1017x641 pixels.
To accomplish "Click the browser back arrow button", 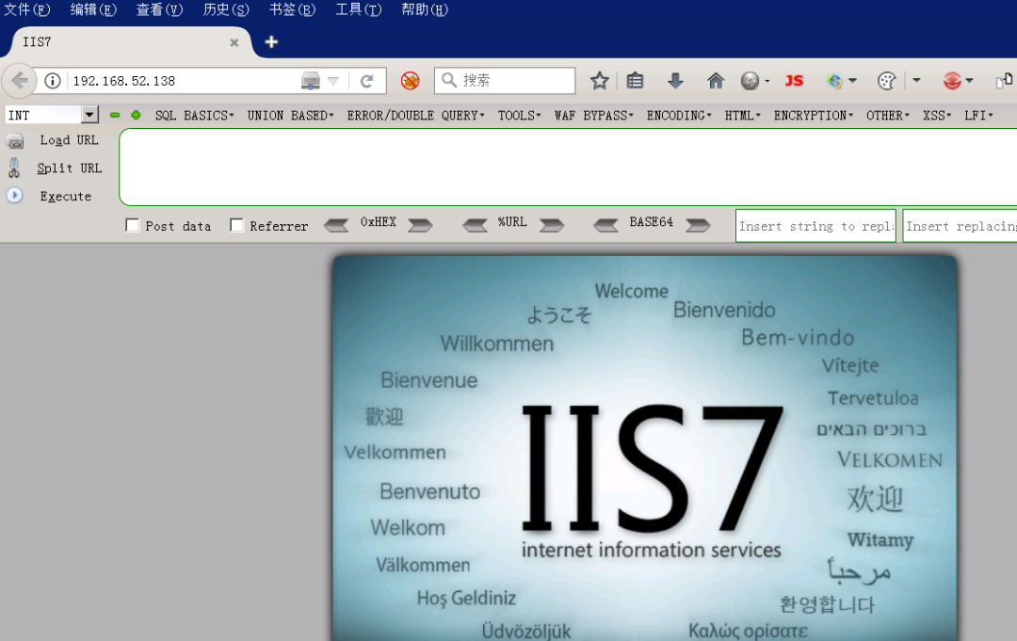I will (19, 81).
